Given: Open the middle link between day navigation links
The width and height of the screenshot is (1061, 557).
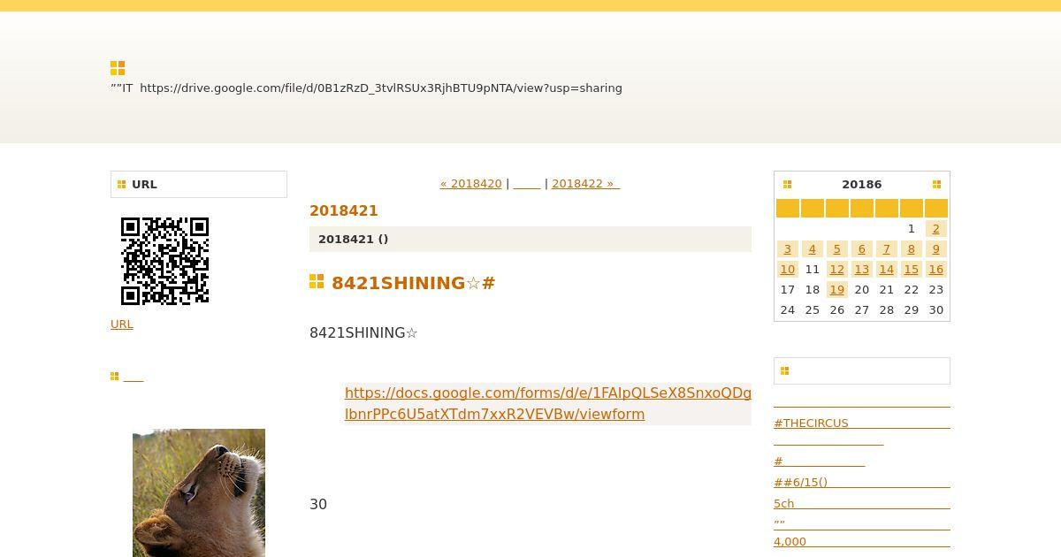Looking at the screenshot, I should coord(527,184).
